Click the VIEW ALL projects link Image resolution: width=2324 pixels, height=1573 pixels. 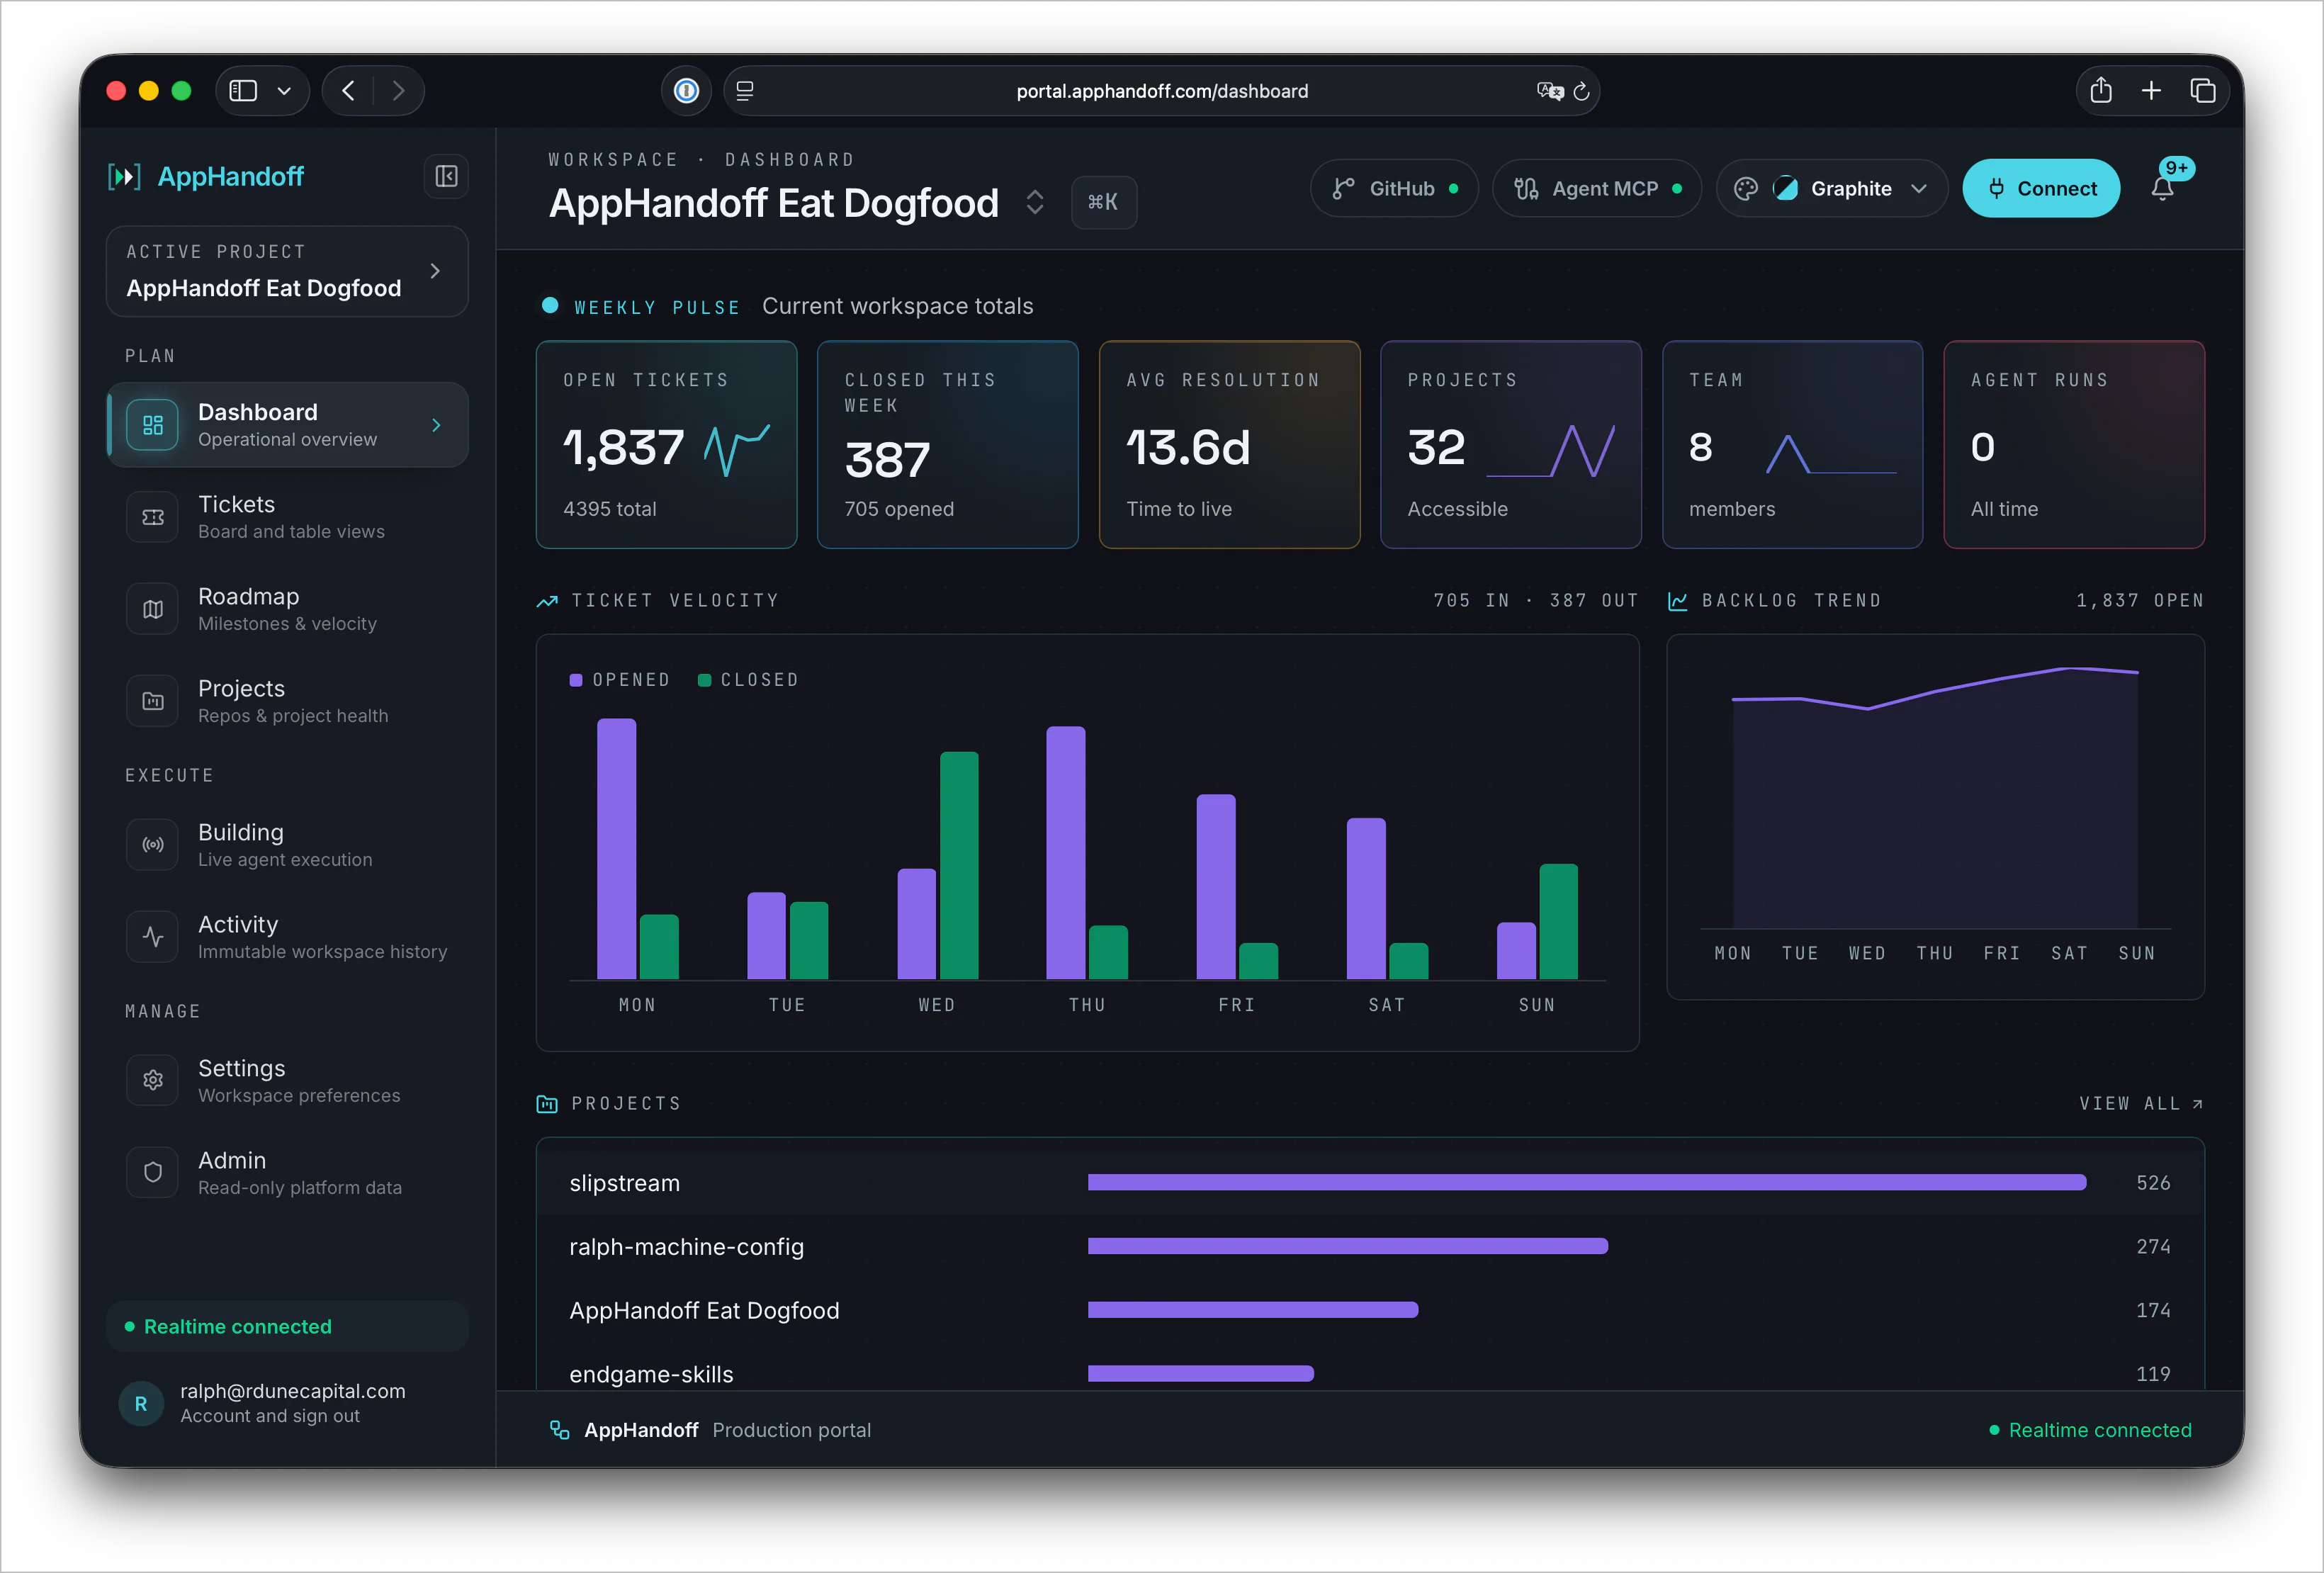click(2141, 1104)
